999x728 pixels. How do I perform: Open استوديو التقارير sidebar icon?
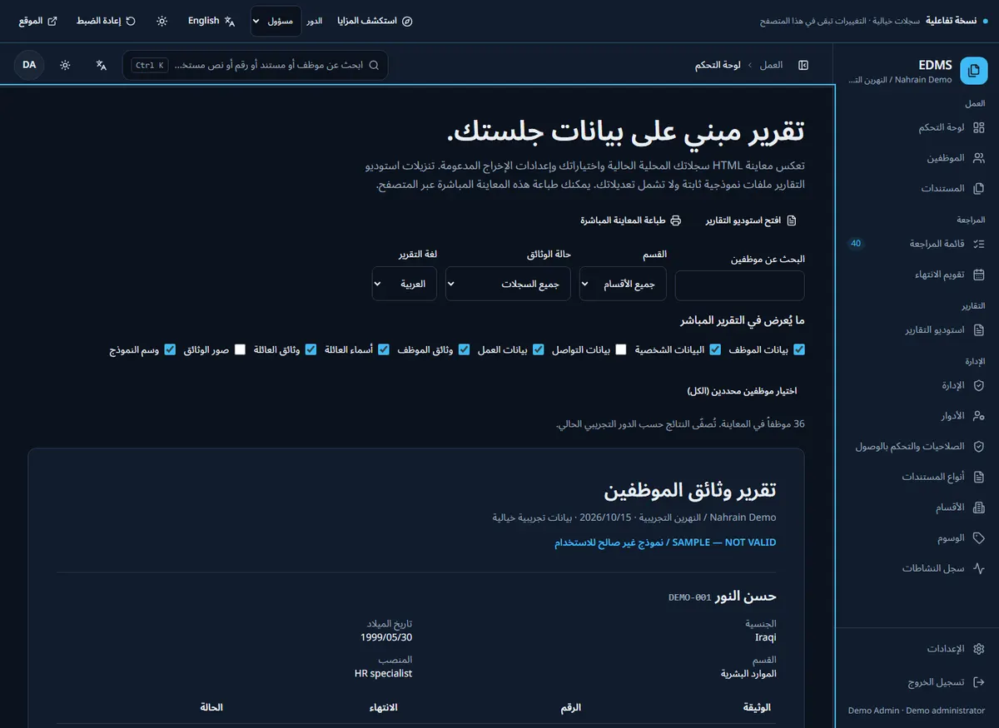point(979,329)
